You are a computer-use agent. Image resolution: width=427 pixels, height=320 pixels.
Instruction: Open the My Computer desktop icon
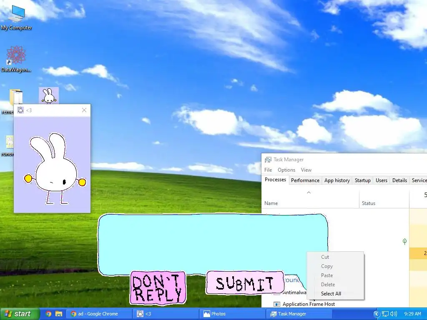(16, 17)
